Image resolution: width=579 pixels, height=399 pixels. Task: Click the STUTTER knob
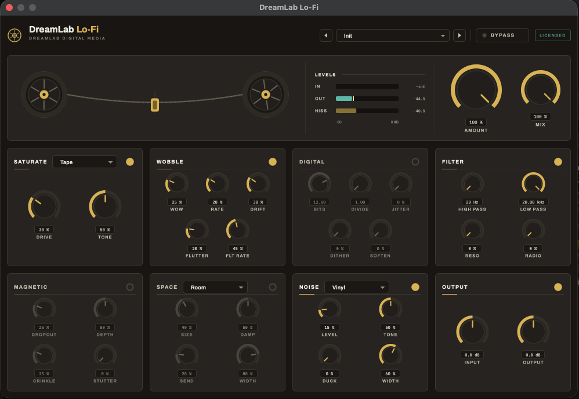tap(105, 356)
